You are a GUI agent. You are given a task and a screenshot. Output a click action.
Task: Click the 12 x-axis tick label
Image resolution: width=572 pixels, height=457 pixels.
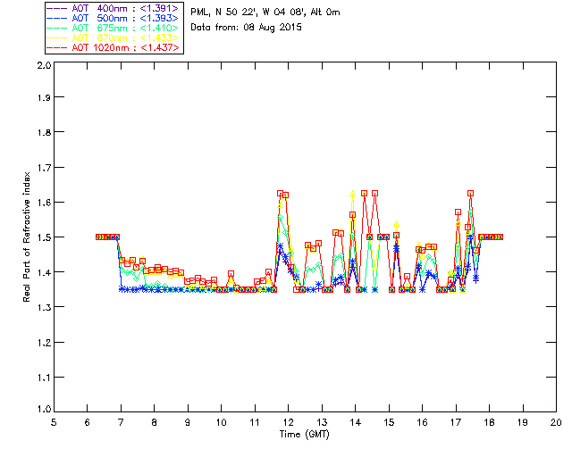click(x=288, y=422)
